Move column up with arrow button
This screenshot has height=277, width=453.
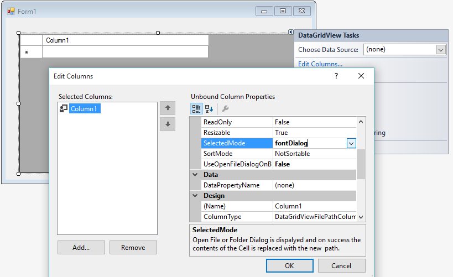point(168,108)
